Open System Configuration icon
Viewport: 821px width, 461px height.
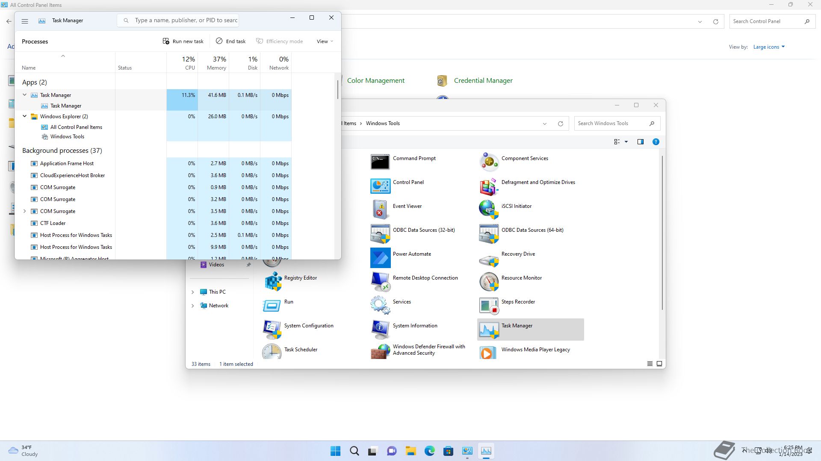(272, 329)
